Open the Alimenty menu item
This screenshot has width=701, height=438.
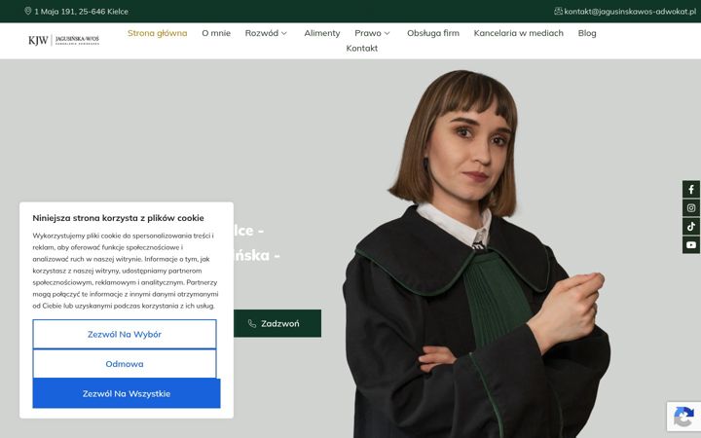click(x=322, y=33)
